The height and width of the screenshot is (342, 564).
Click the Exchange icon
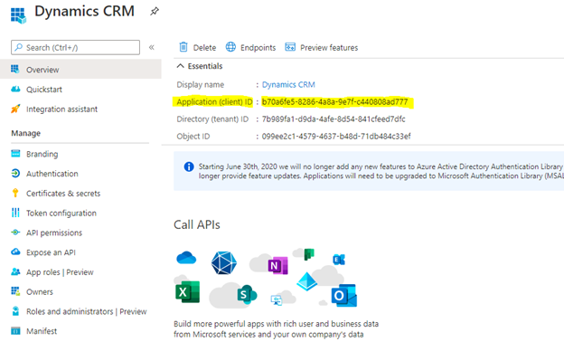click(x=339, y=259)
